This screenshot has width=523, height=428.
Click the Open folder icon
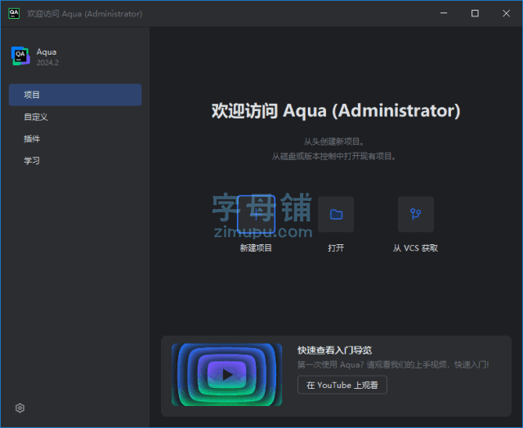tap(336, 214)
